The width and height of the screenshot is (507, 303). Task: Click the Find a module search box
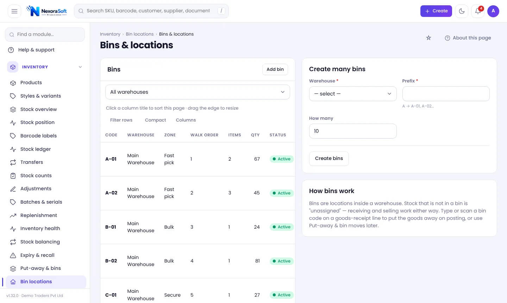45,35
